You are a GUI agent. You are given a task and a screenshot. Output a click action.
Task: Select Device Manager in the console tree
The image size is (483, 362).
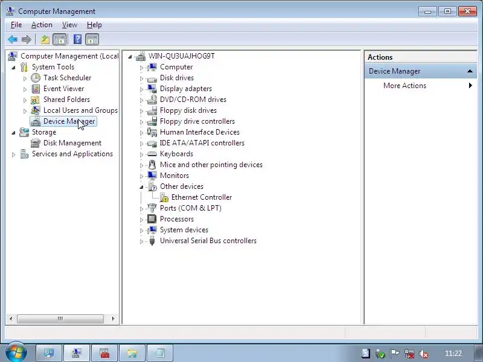(x=69, y=121)
